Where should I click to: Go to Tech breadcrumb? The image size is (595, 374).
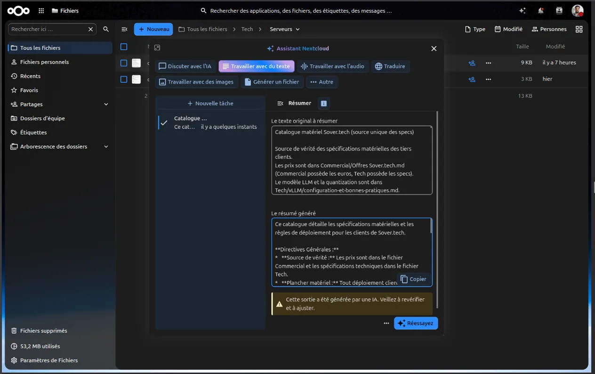pyautogui.click(x=247, y=29)
